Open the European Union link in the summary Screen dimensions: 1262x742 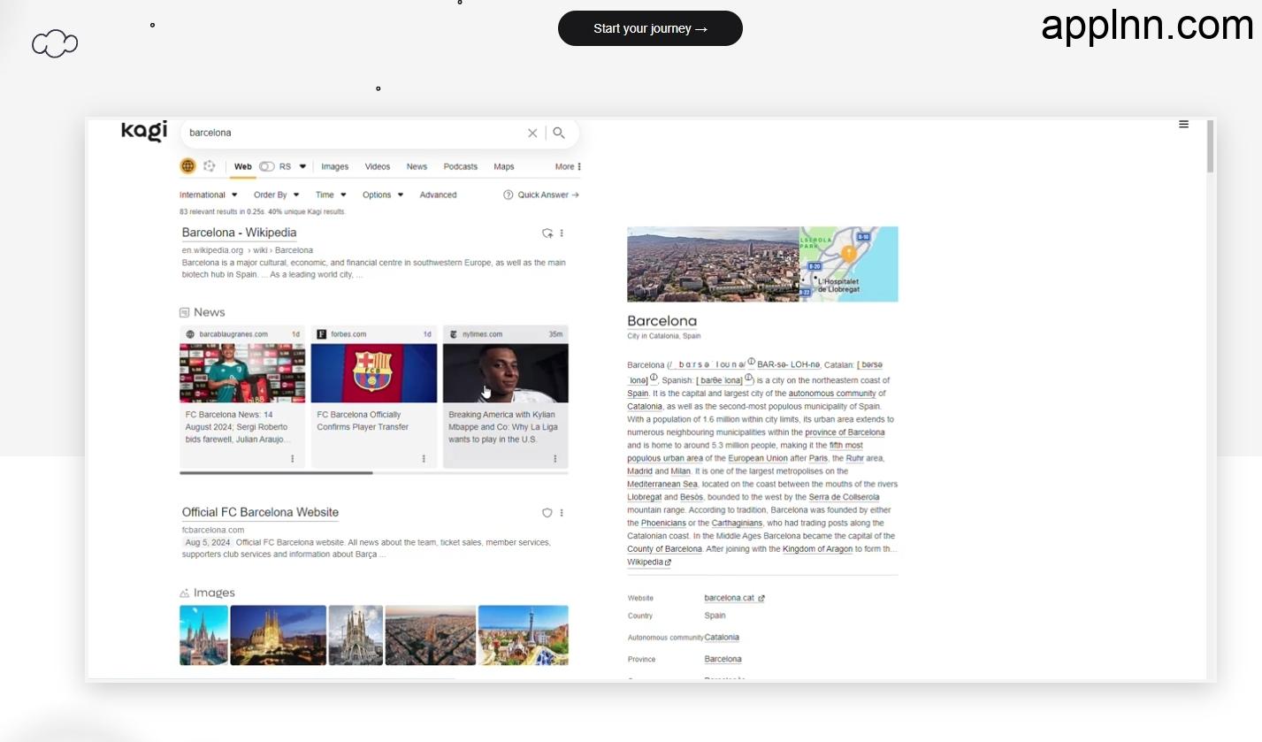click(758, 458)
